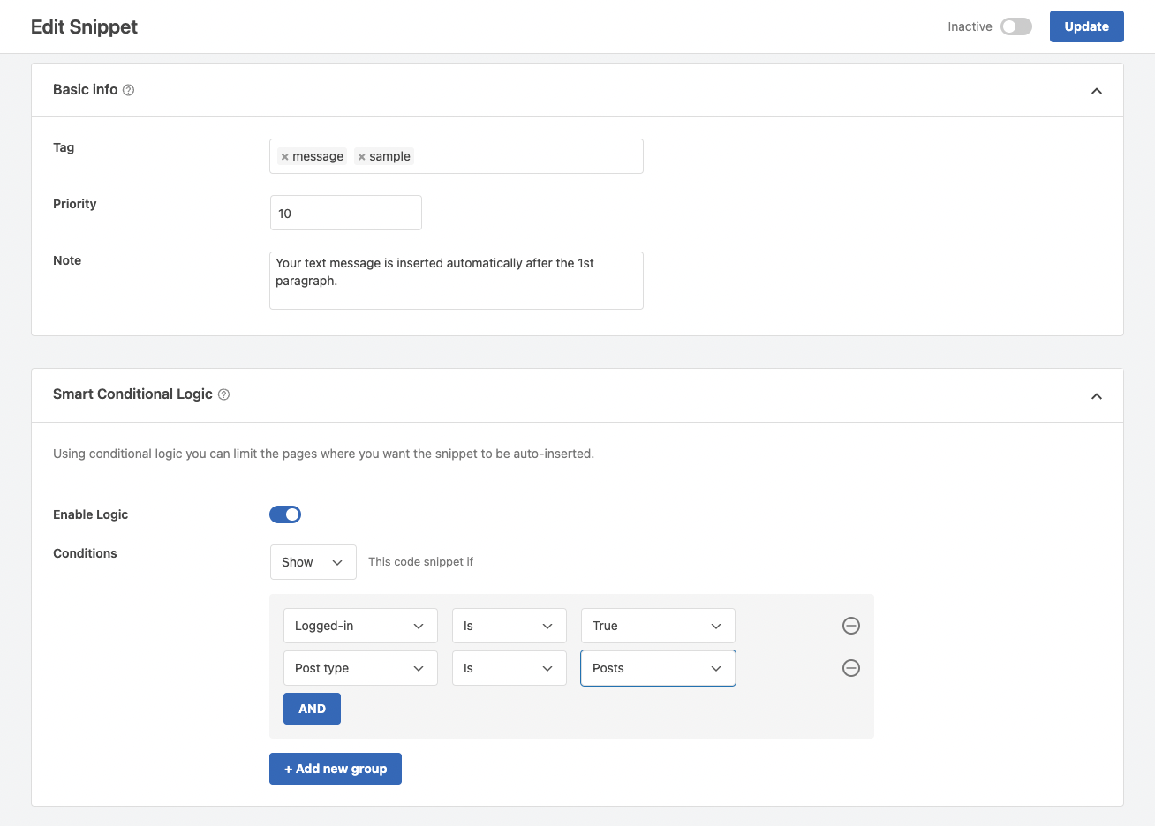Collapse the Basic info panel
The image size is (1155, 826).
point(1097,91)
